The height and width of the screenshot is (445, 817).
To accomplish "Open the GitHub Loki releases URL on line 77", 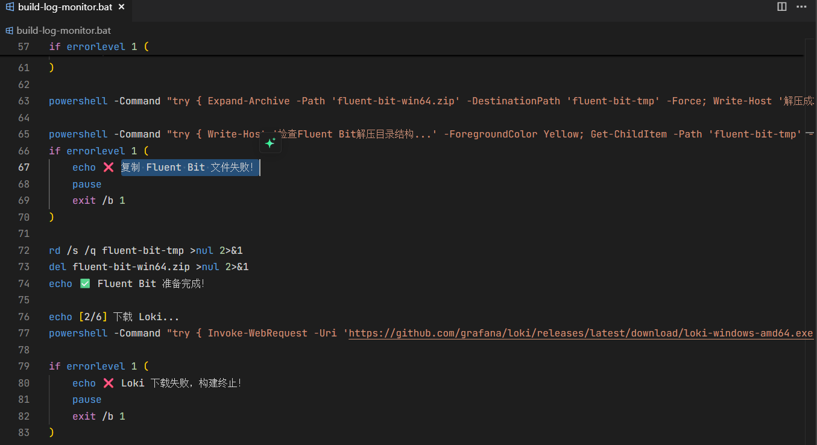I will (x=581, y=333).
